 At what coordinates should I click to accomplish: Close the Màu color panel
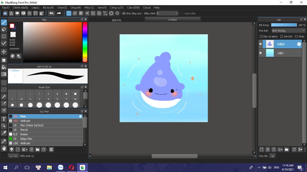coord(85,19)
